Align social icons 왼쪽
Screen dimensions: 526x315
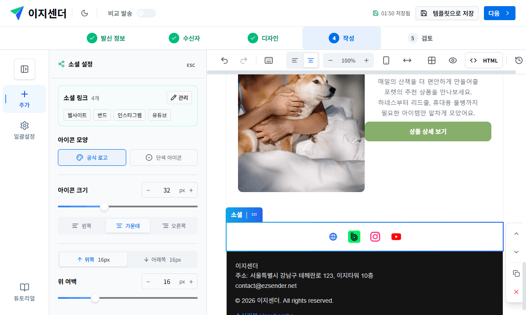[82, 226]
